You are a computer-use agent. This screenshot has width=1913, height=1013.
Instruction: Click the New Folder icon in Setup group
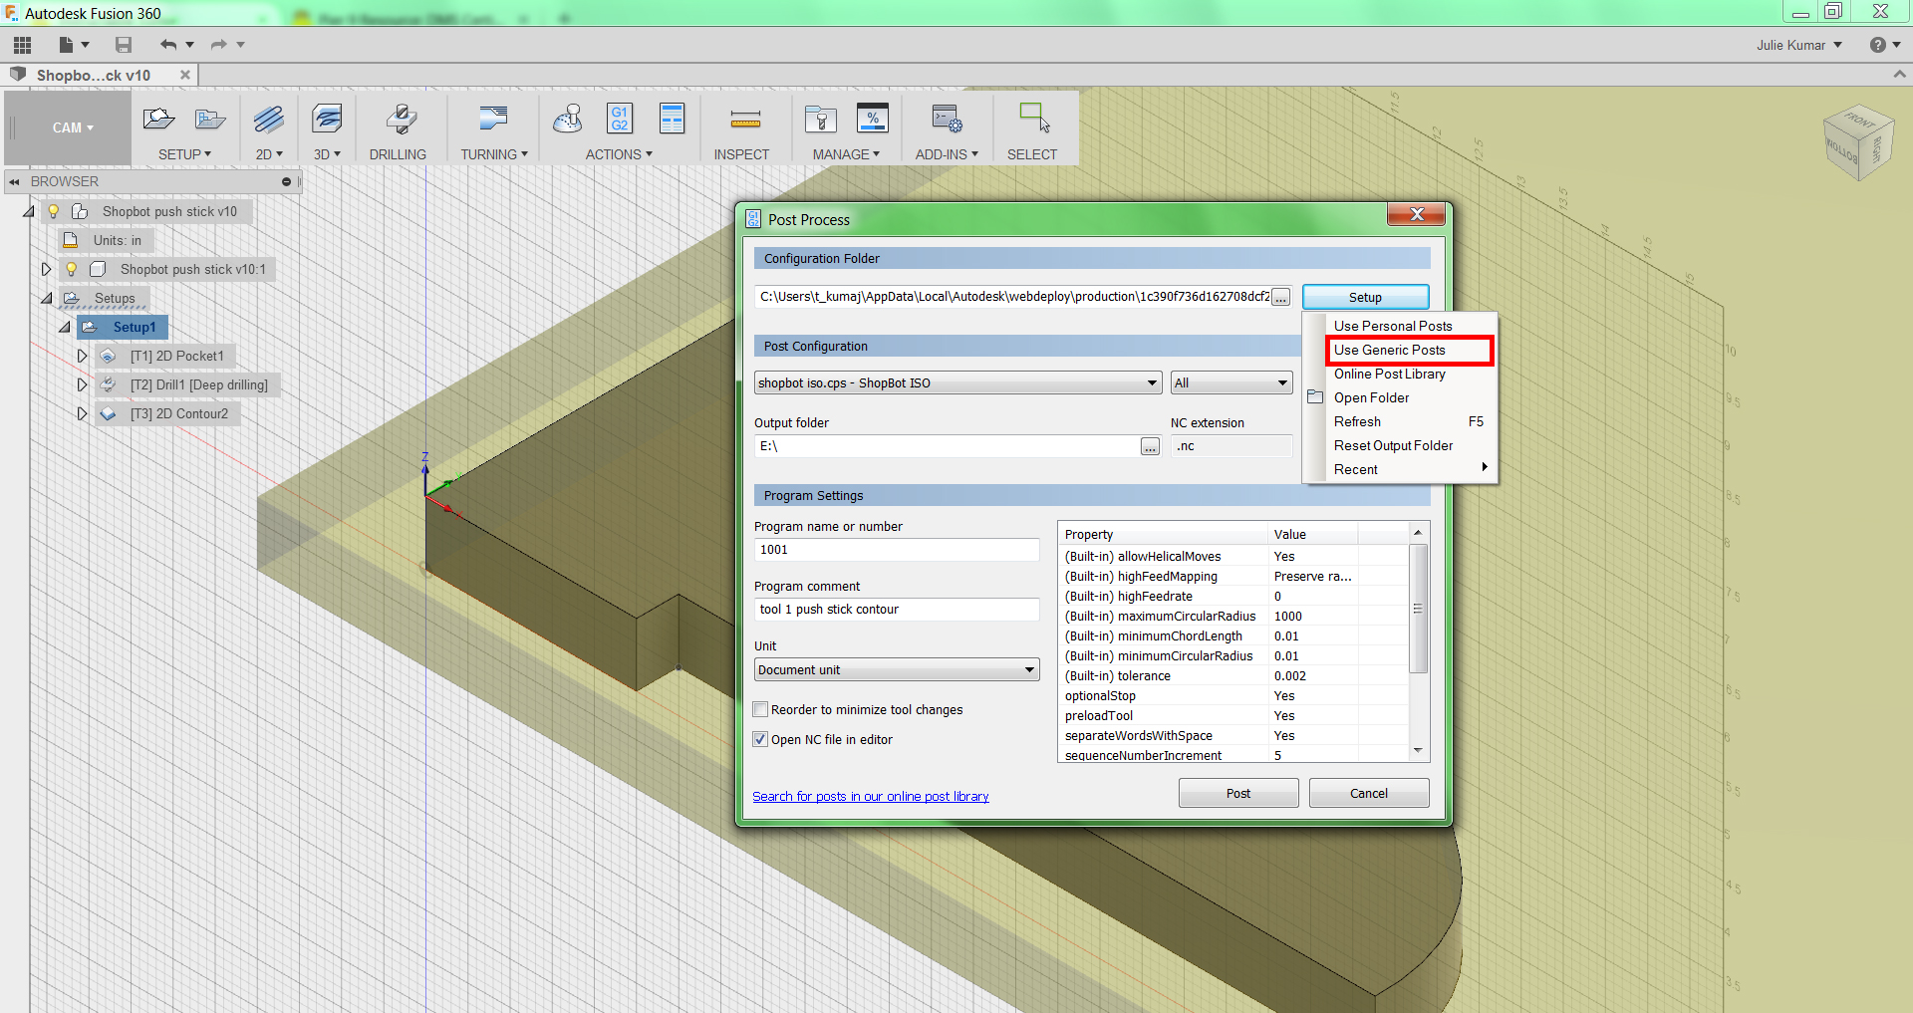coord(210,120)
